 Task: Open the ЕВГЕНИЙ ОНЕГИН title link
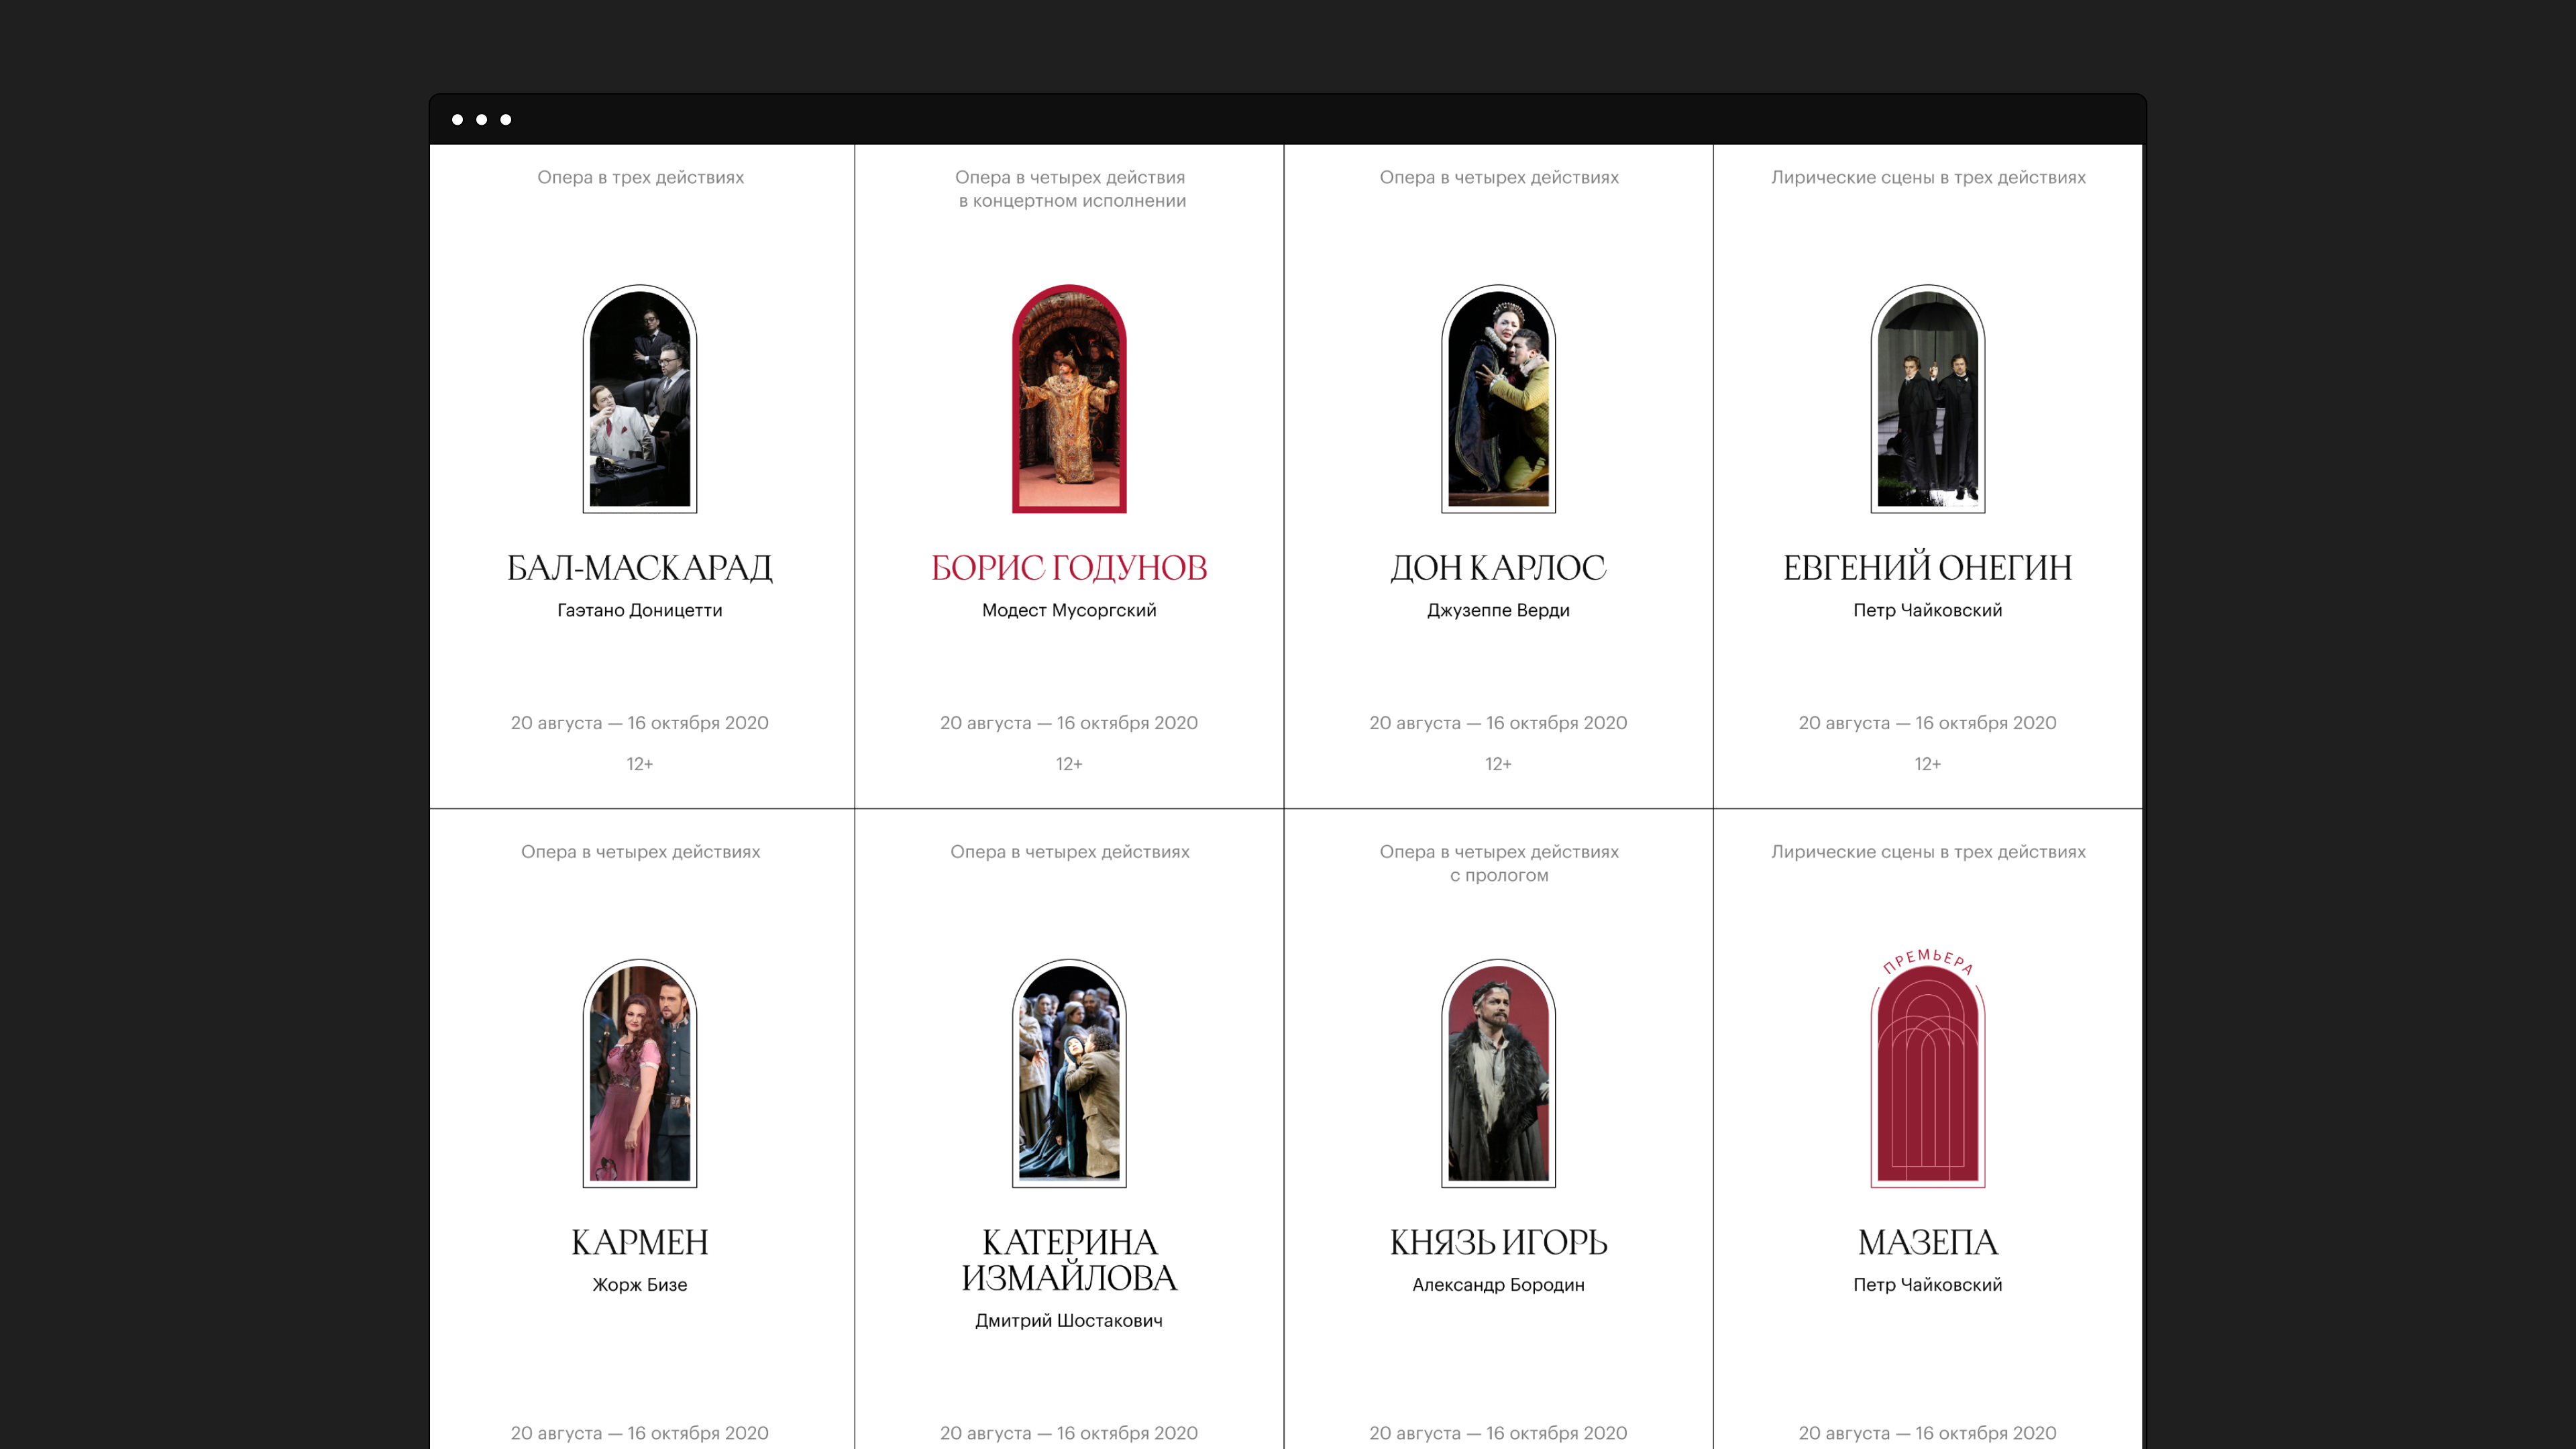(1927, 568)
